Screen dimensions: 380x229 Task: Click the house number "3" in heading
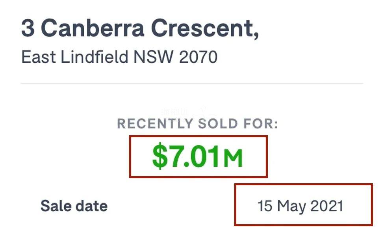(28, 28)
